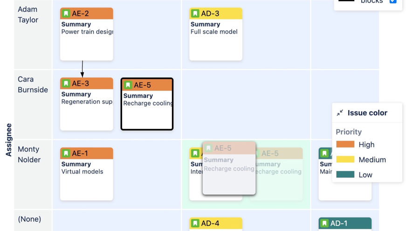The image size is (406, 231).
Task: Click the AE-2 story bookmark icon
Action: (66, 14)
